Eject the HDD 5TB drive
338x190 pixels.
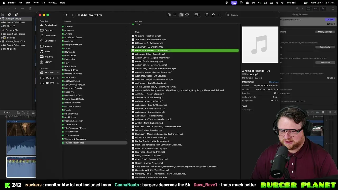pyautogui.click(x=58, y=78)
